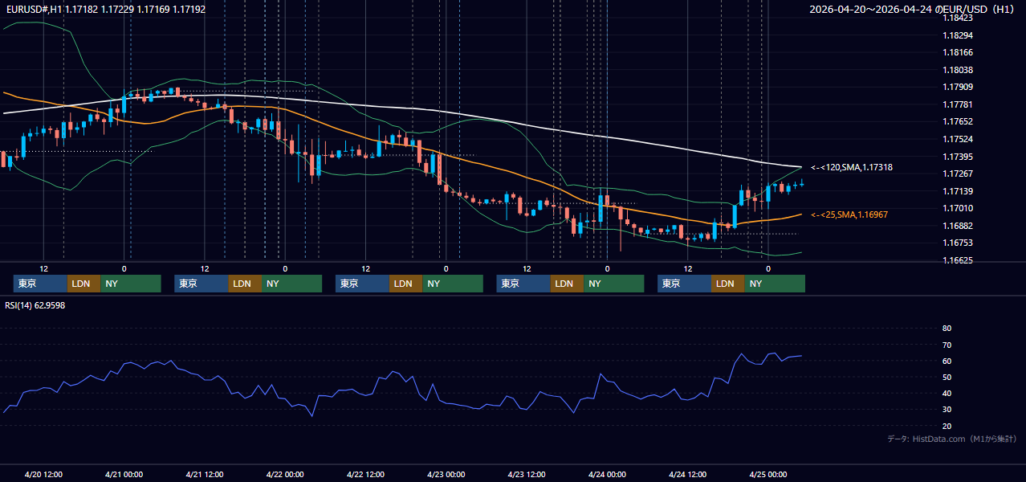Viewport: 1026px width, 482px height.
Task: Click price axis label 1.16753
Action: click(x=959, y=243)
